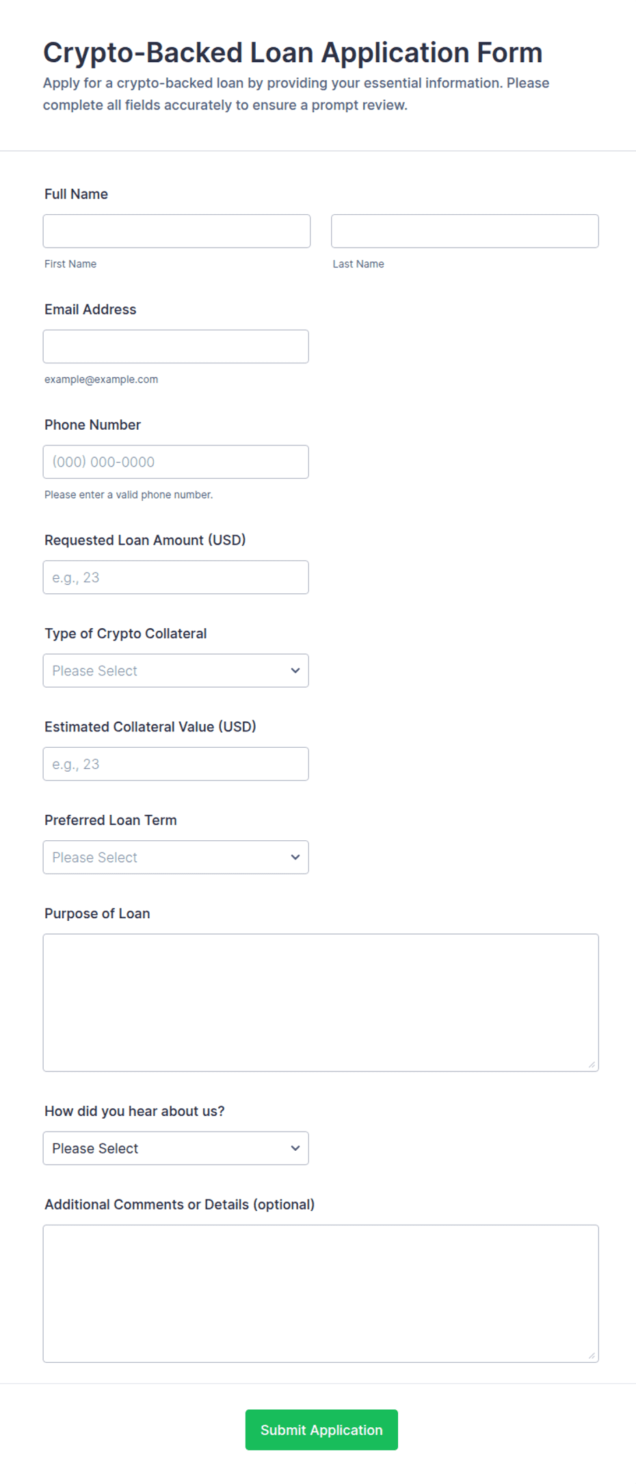This screenshot has height=1484, width=636.
Task: Open the How did you hear about us dropdown
Action: tap(176, 1148)
